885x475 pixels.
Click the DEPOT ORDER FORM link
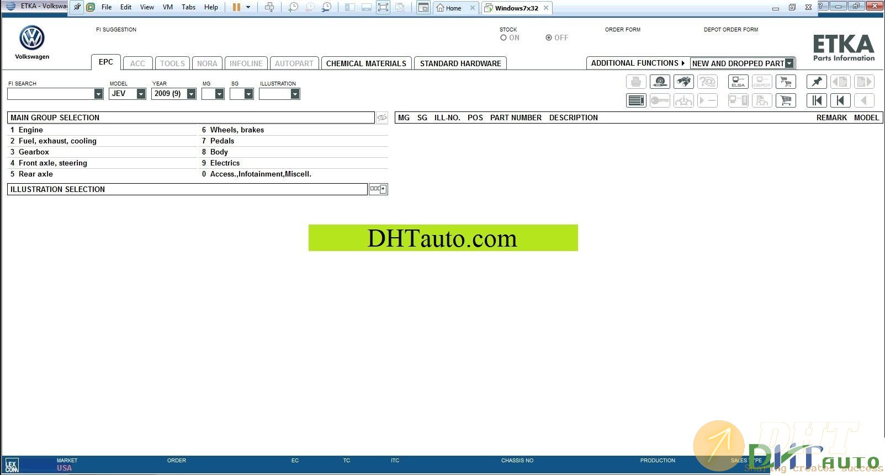click(x=731, y=30)
